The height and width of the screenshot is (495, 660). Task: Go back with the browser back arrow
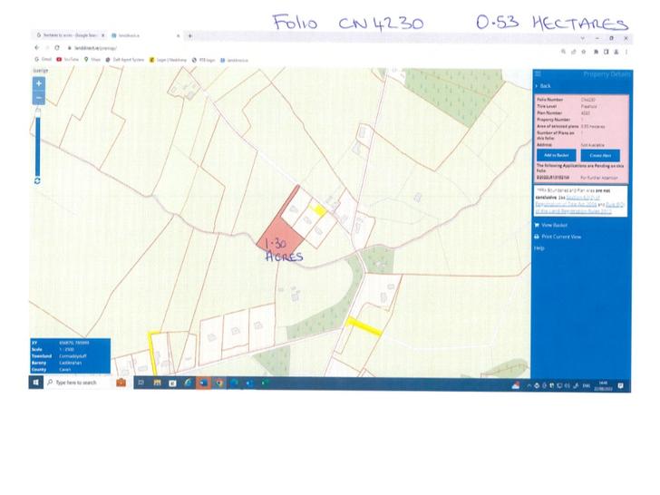(37, 48)
